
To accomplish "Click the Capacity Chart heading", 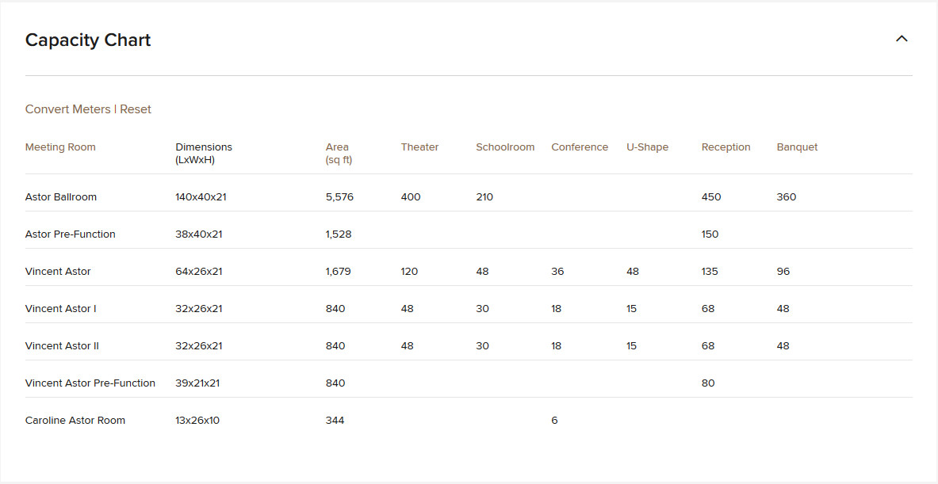I will [88, 40].
